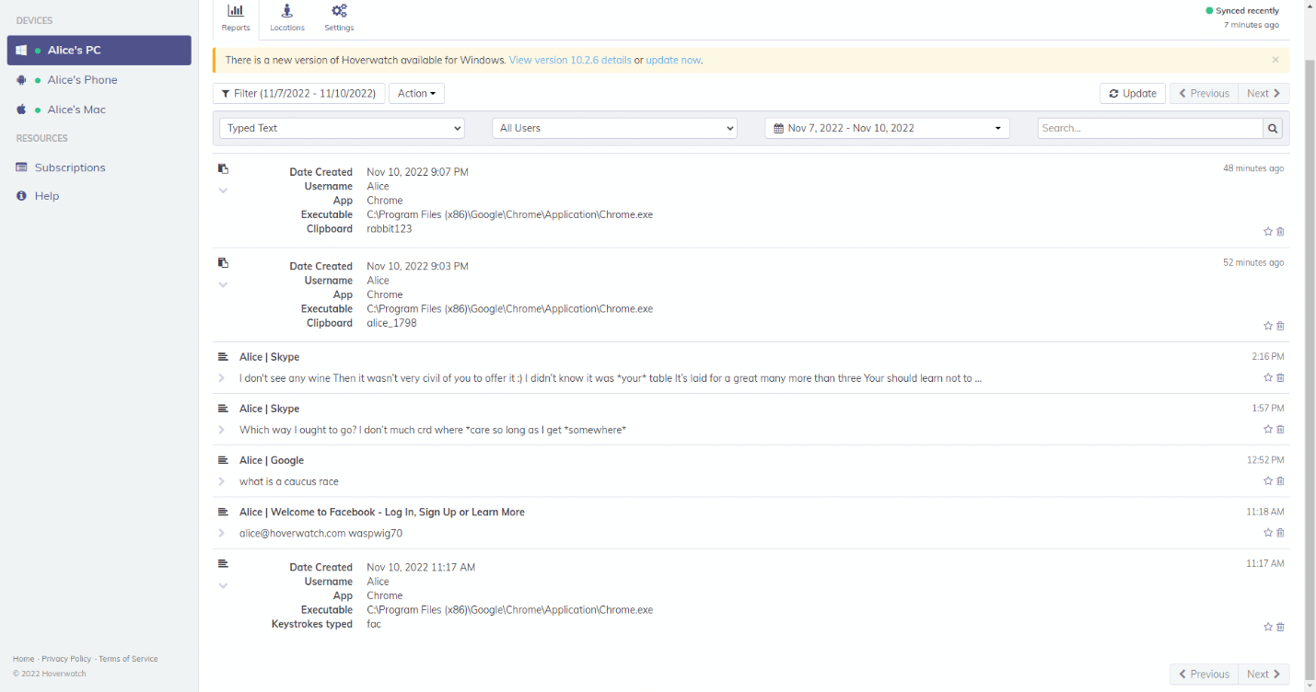The image size is (1316, 692).
Task: Click the update now link
Action: tap(673, 60)
